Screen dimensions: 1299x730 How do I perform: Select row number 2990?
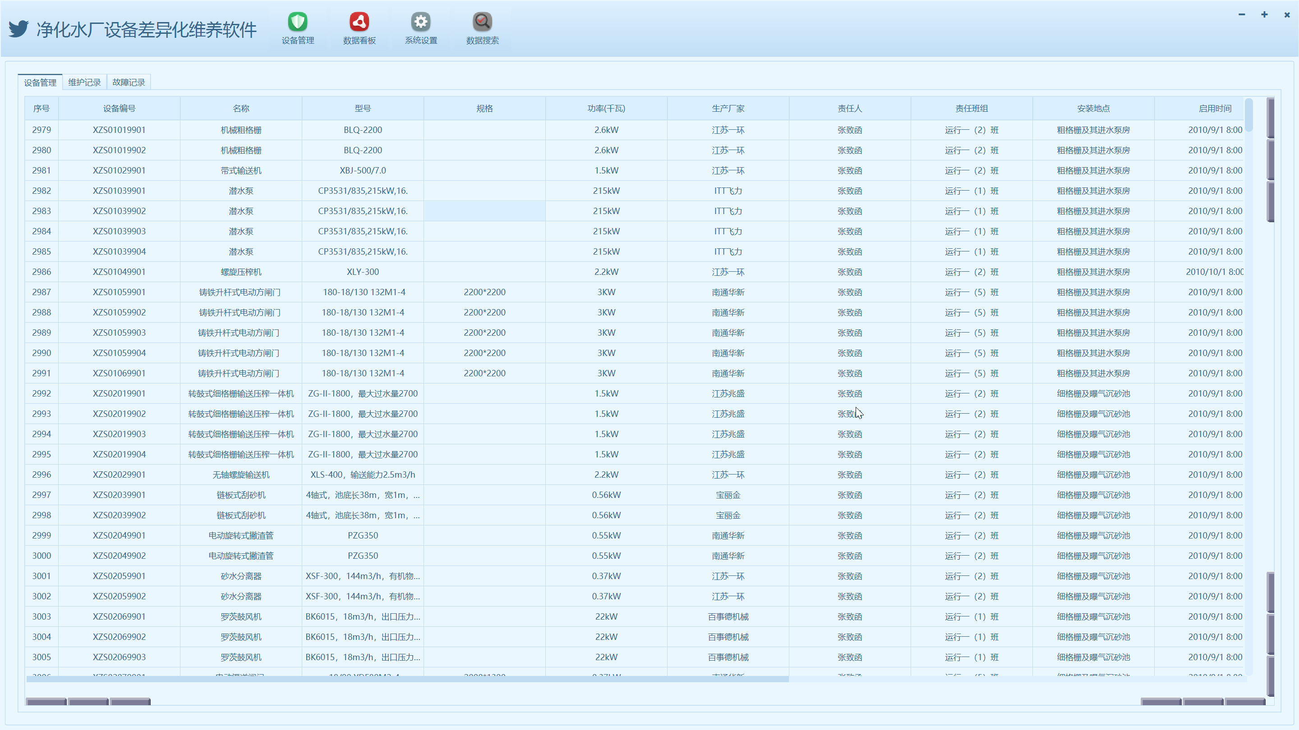41,353
